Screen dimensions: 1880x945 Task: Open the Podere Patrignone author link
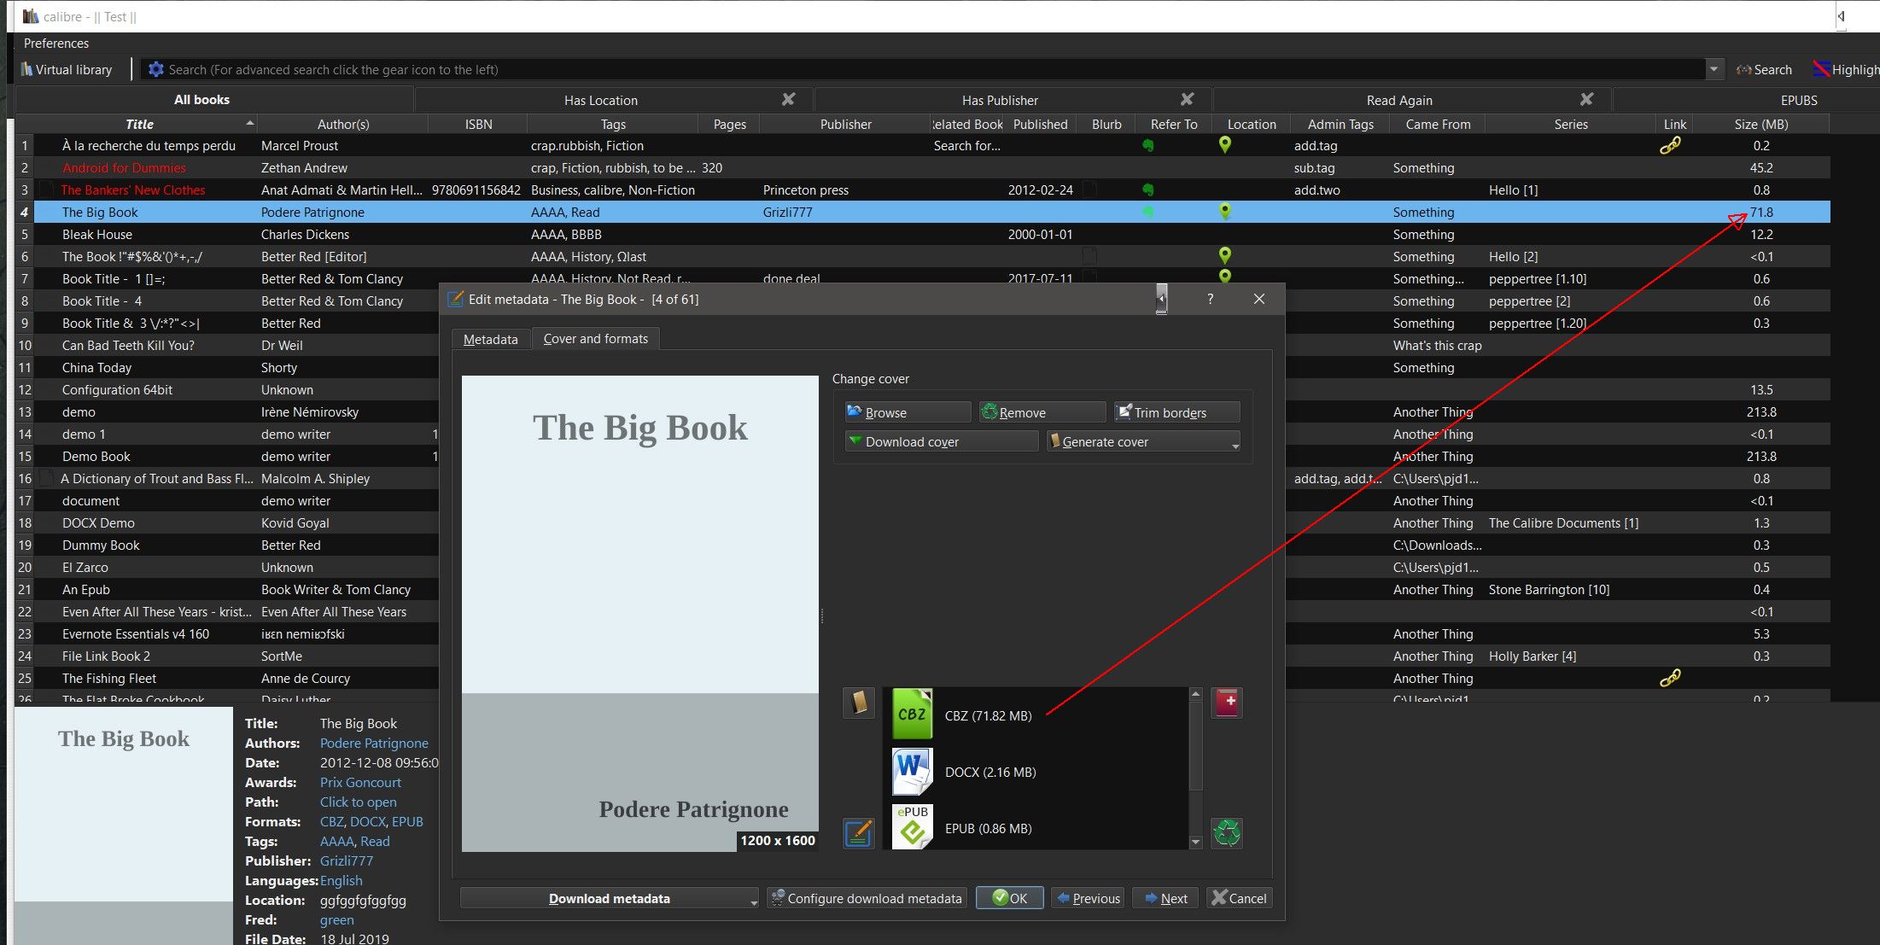pos(374,744)
